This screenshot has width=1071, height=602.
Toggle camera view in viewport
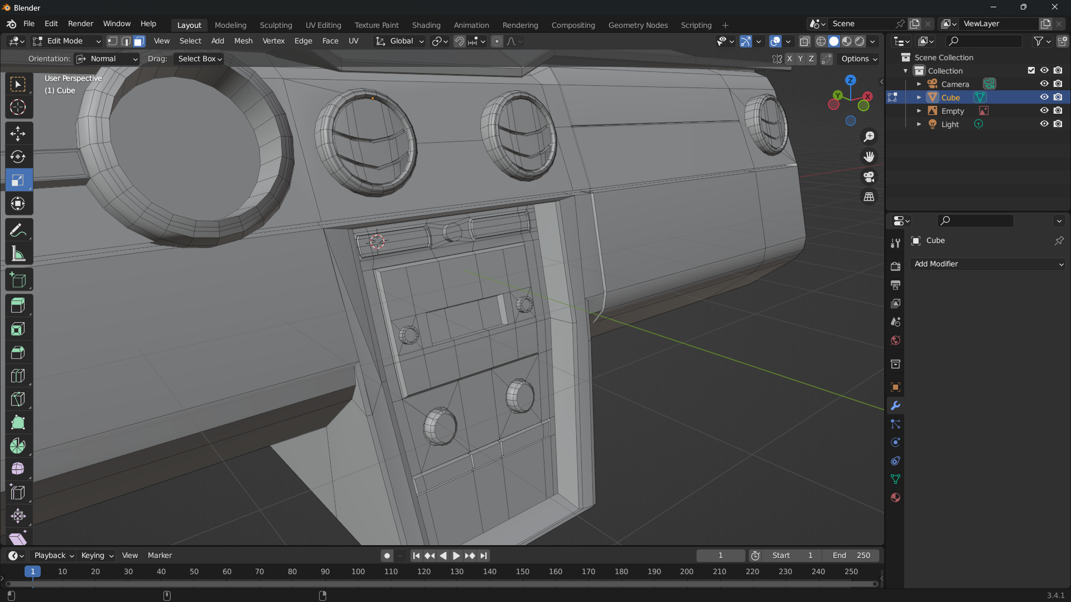(869, 177)
